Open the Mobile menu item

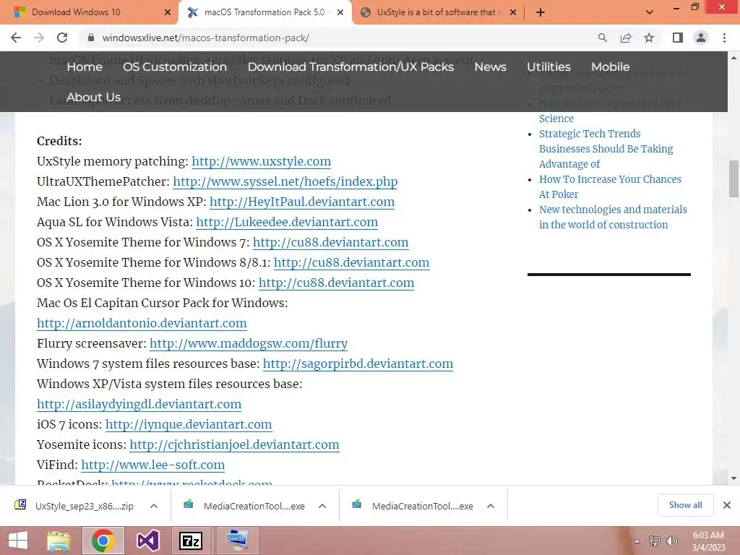tap(610, 67)
